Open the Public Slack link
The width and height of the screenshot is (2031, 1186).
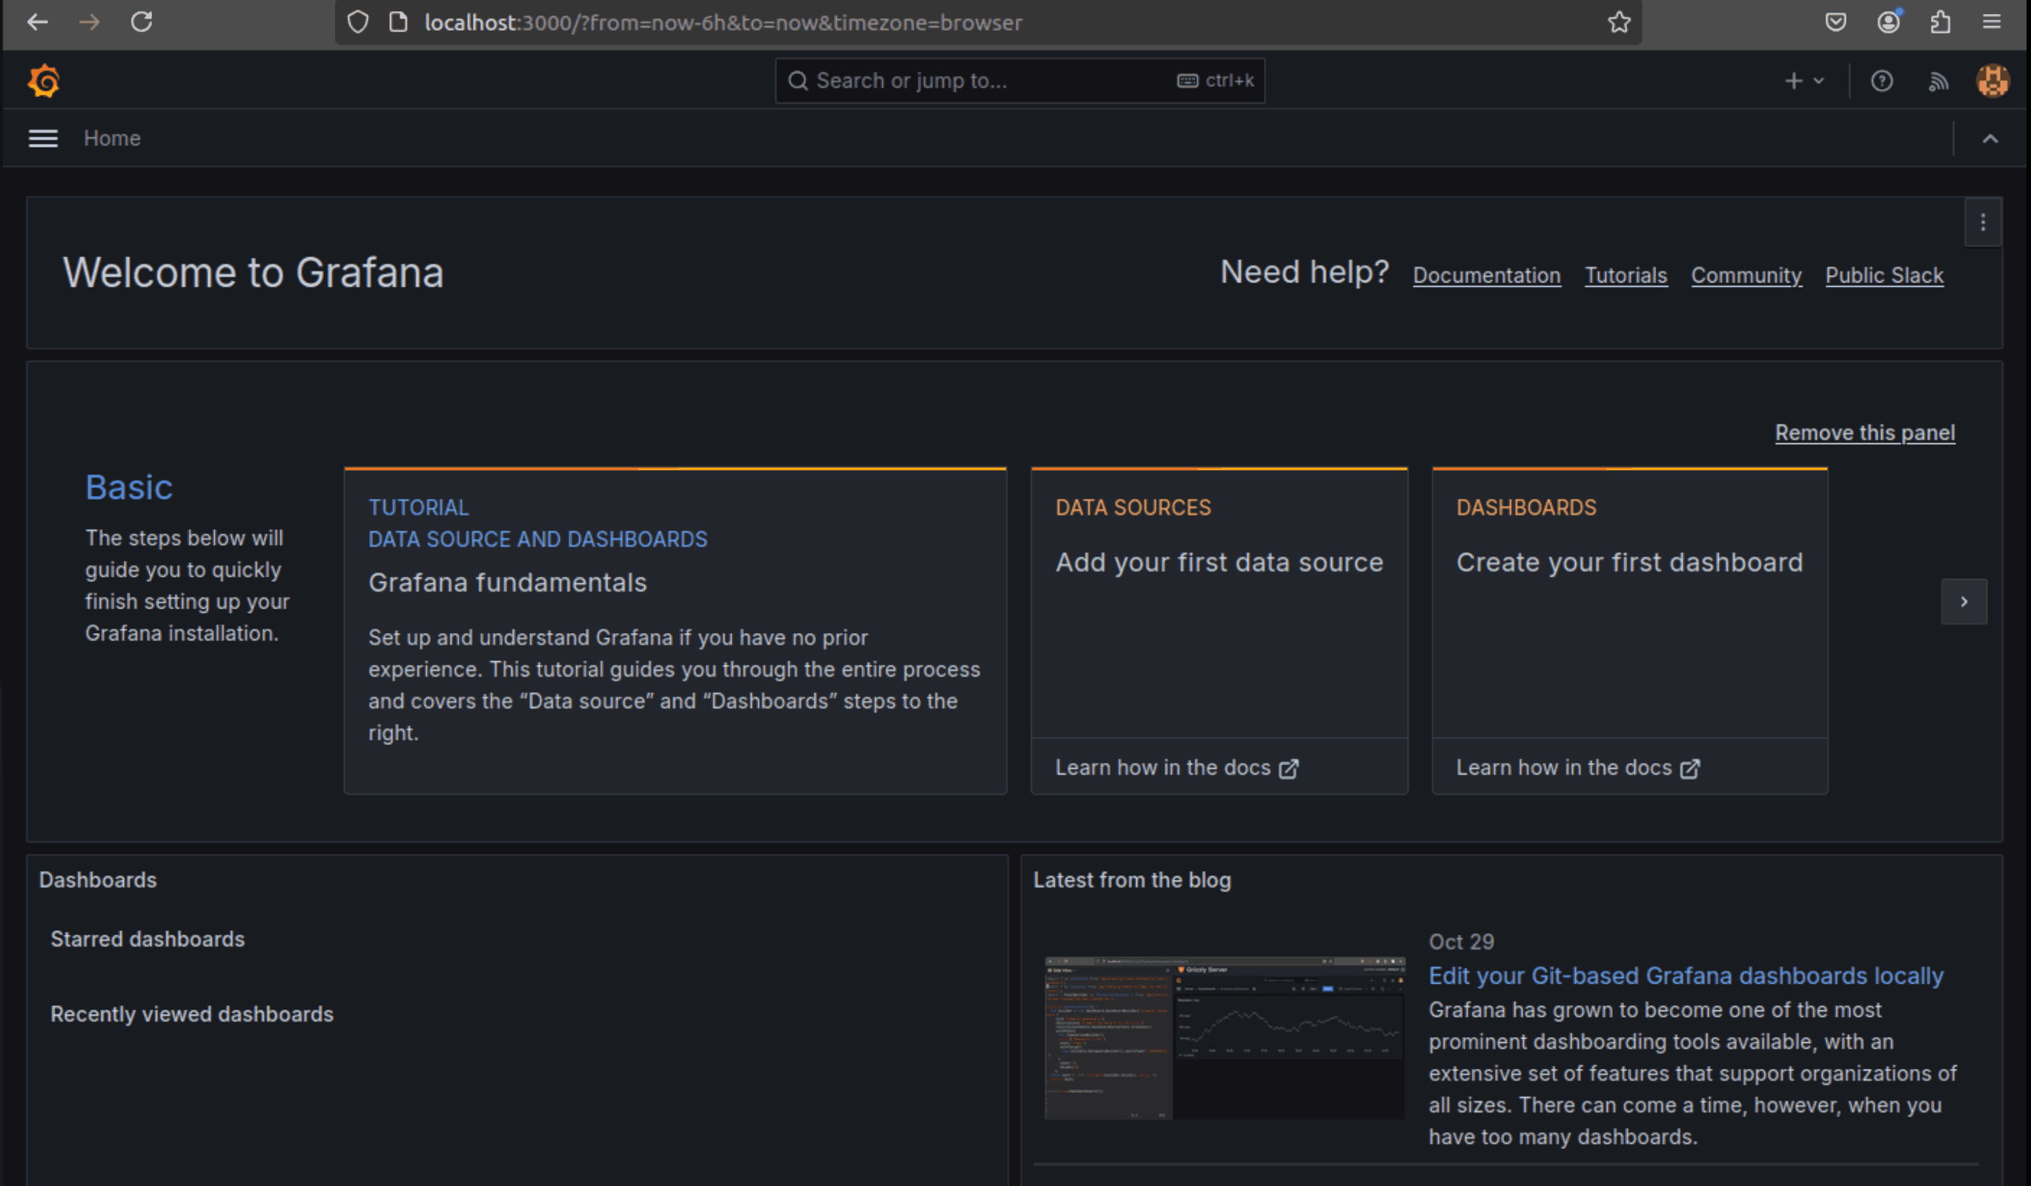point(1884,275)
